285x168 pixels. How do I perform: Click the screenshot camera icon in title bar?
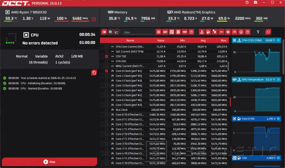[255, 3]
